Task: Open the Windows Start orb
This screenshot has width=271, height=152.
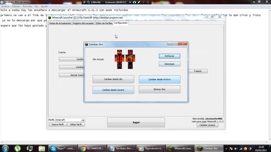Action: pyautogui.click(x=5, y=148)
